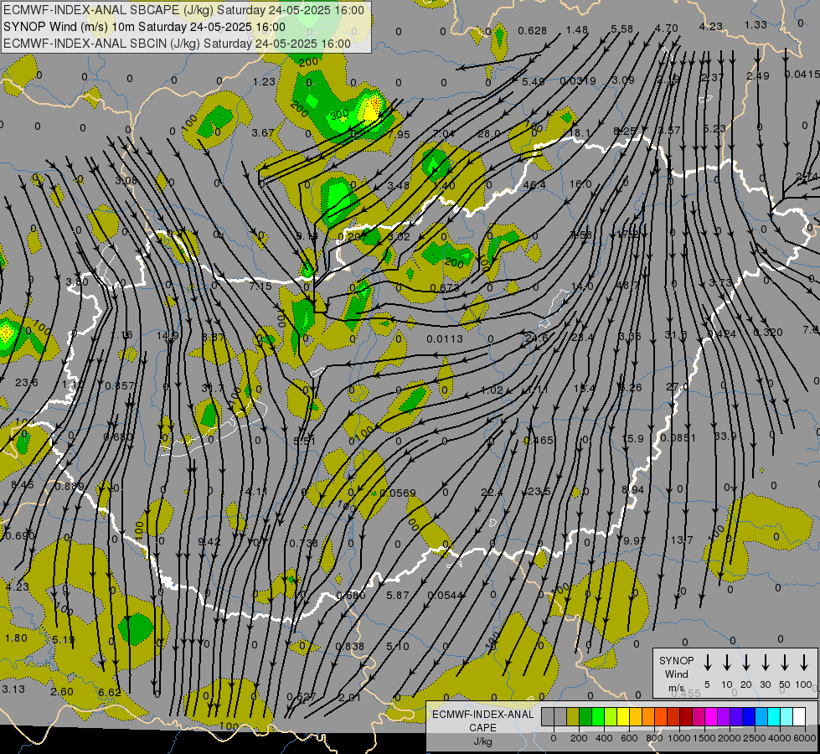The width and height of the screenshot is (820, 754).
Task: Click the 22.4 value on the map
Action: pyautogui.click(x=492, y=492)
